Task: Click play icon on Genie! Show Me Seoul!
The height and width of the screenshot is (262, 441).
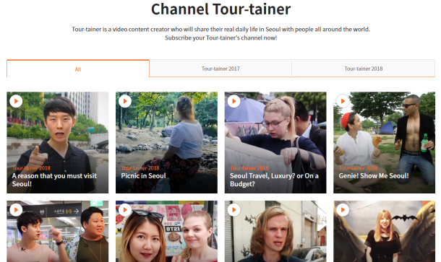Action: pos(343,101)
